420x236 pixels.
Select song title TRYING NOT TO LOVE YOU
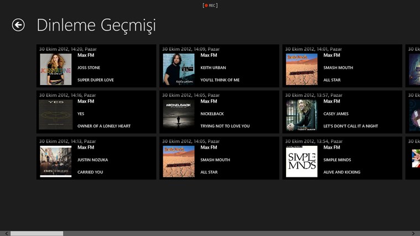pos(225,126)
